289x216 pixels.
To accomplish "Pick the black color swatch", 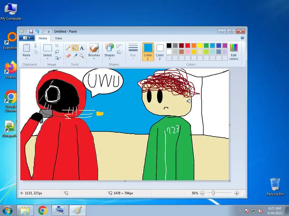I will pyautogui.click(x=169, y=45).
